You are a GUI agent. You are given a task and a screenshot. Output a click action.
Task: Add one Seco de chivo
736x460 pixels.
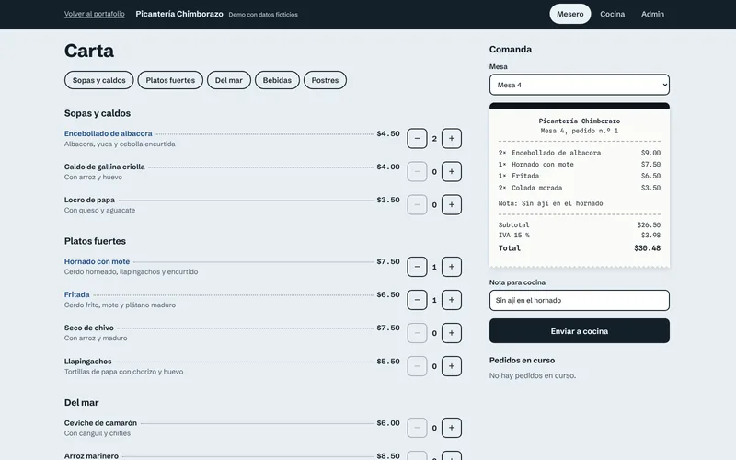451,333
